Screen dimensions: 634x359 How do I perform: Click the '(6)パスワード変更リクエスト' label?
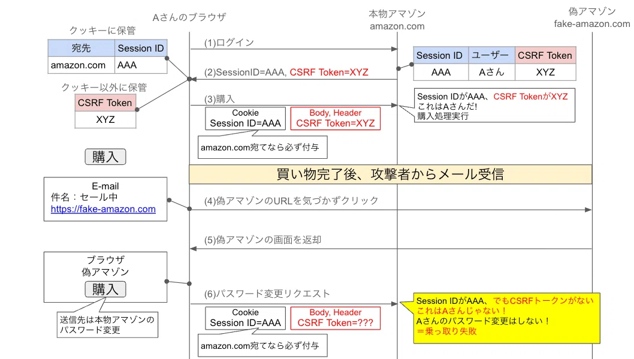[x=267, y=294]
